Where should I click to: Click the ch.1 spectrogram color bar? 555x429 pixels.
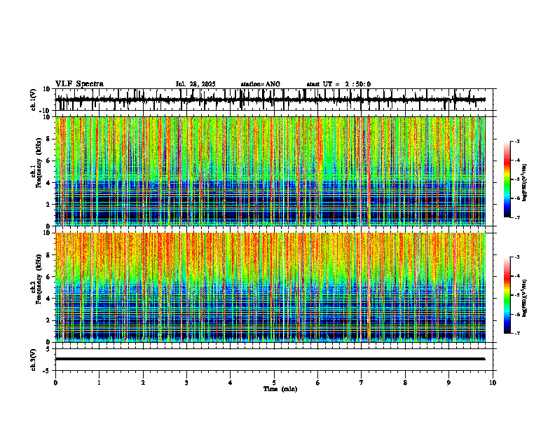507,179
